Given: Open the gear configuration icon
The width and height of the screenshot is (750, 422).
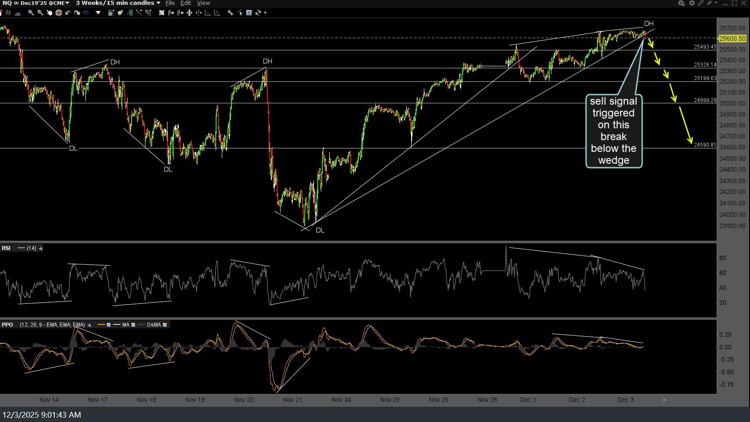Looking at the screenshot, I should pyautogui.click(x=691, y=3).
